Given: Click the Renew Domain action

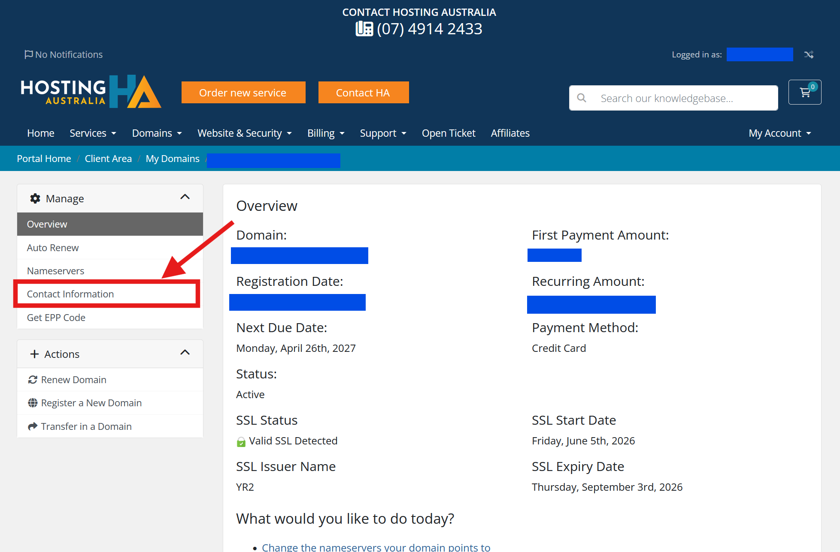Looking at the screenshot, I should (110, 380).
